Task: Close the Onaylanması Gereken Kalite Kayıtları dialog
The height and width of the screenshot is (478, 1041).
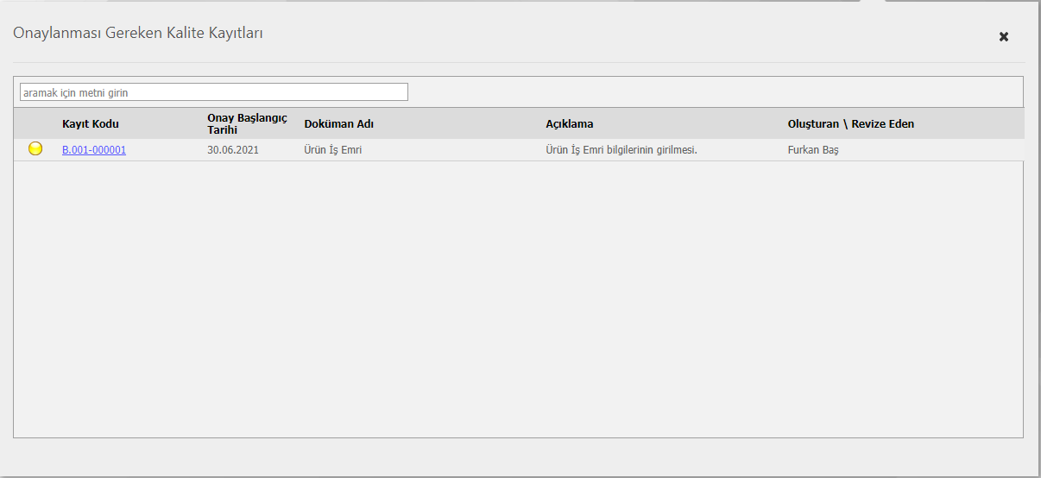Action: (x=1004, y=37)
